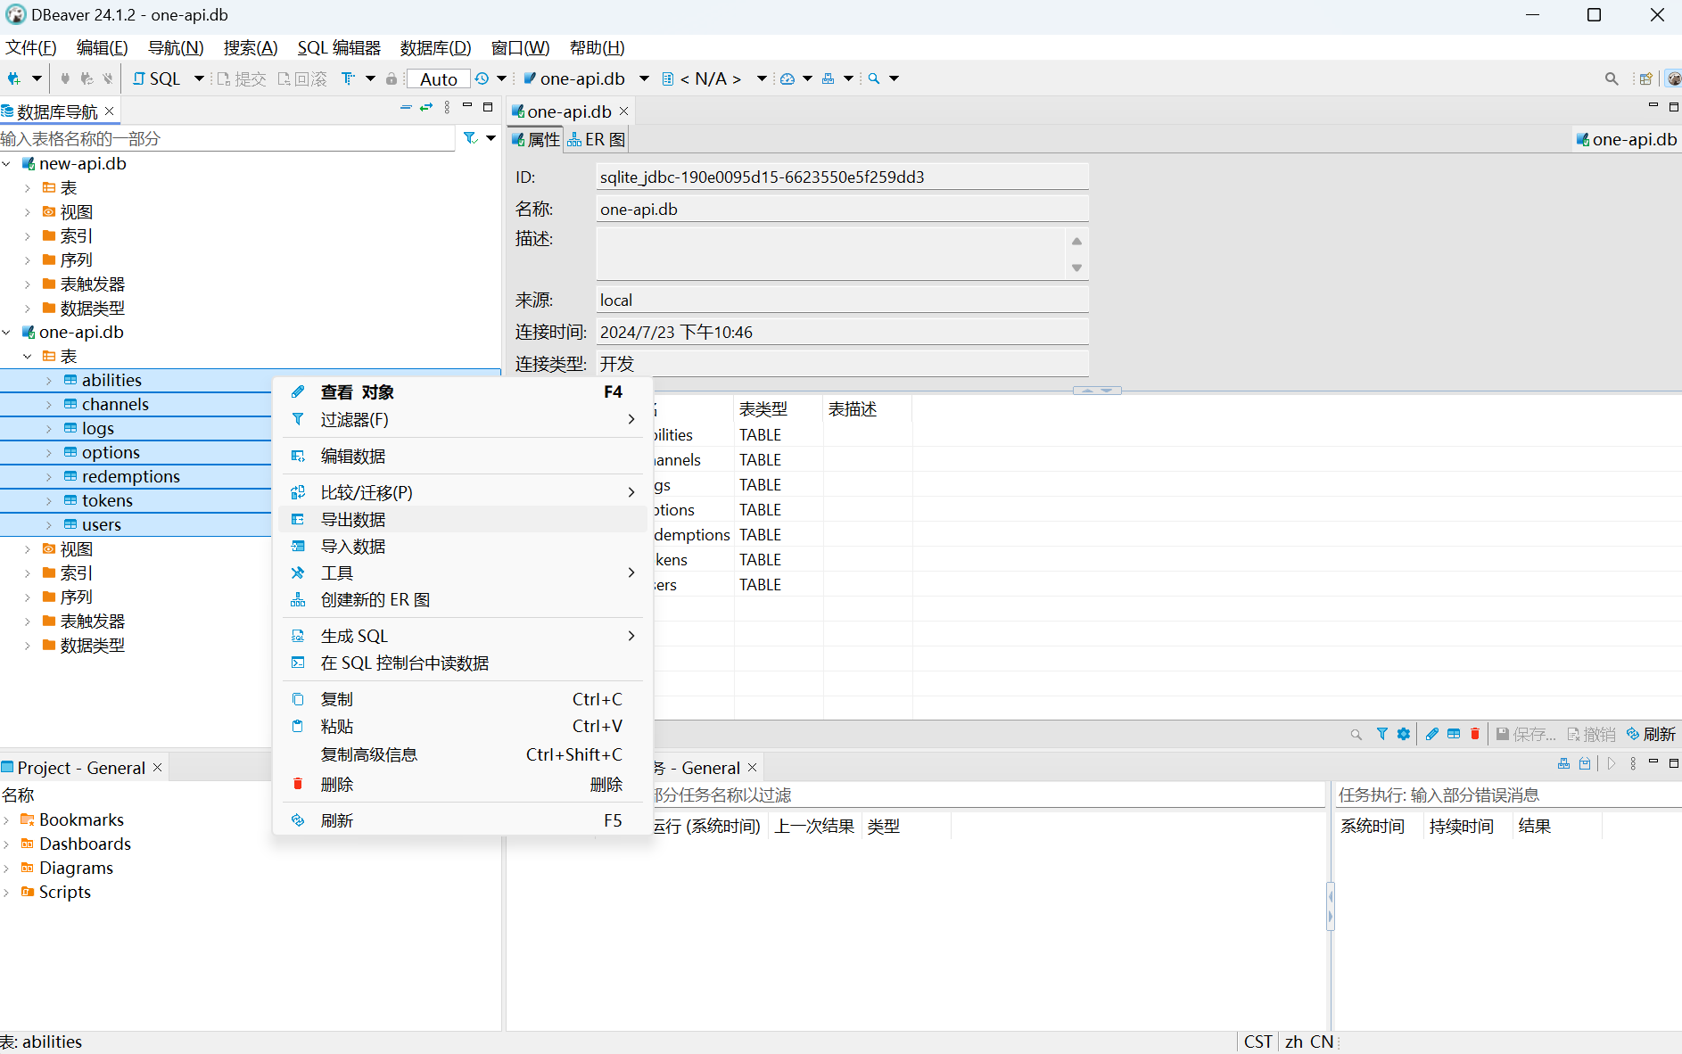Click the new database connection icon
This screenshot has height=1054, width=1682.
click(x=14, y=78)
